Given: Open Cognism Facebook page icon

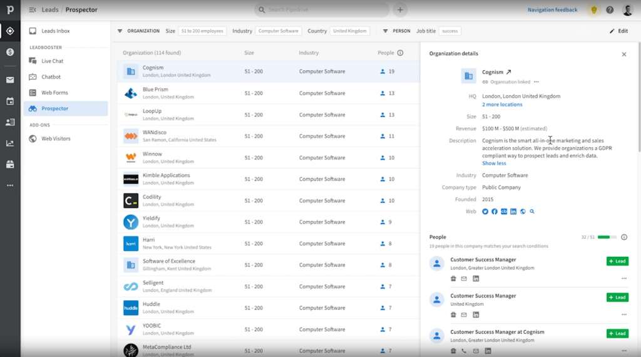Looking at the screenshot, I should point(495,212).
